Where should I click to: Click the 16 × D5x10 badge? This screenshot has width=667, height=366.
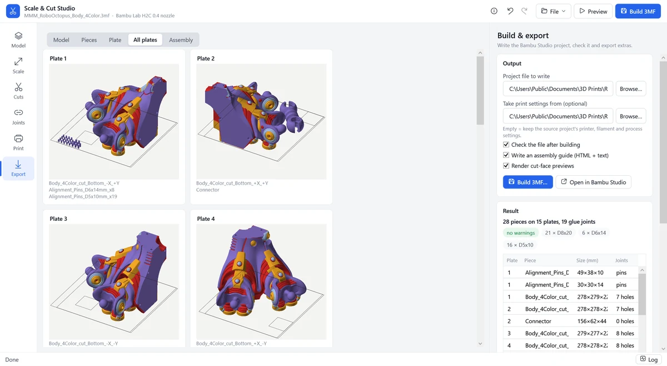(520, 245)
